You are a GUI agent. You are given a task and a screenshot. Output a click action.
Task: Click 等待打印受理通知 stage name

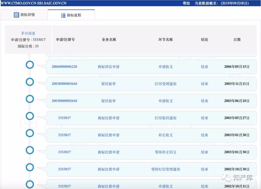point(166,169)
